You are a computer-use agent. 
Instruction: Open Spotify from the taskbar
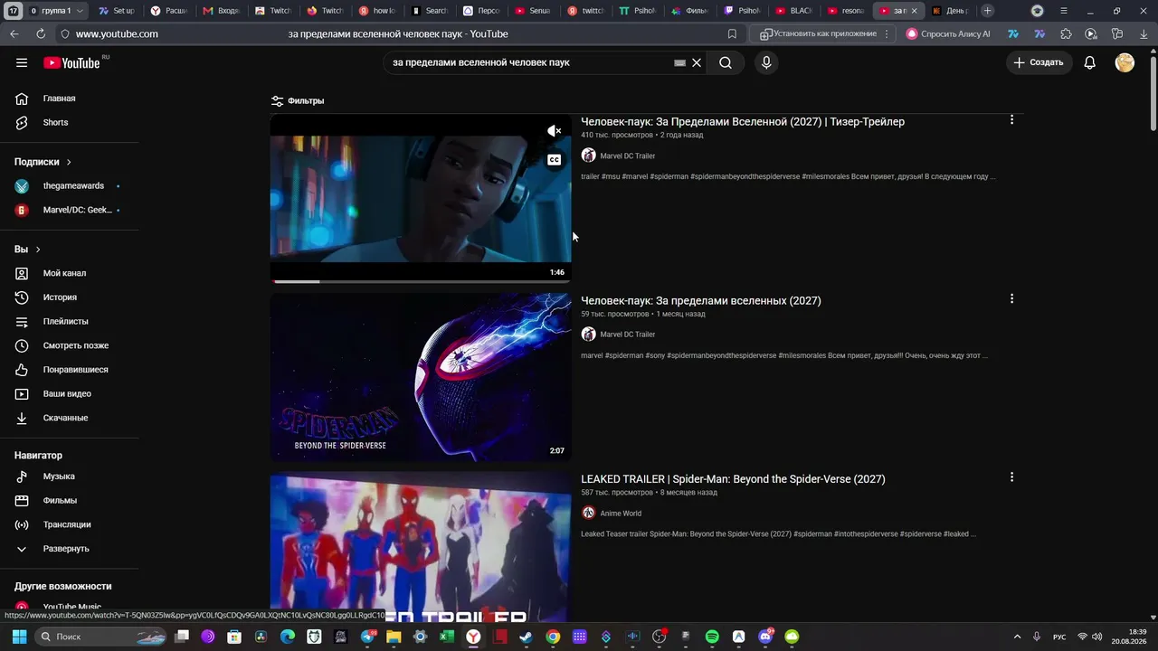[712, 637]
